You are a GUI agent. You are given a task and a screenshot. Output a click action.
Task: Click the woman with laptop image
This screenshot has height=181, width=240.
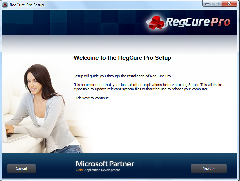43,108
